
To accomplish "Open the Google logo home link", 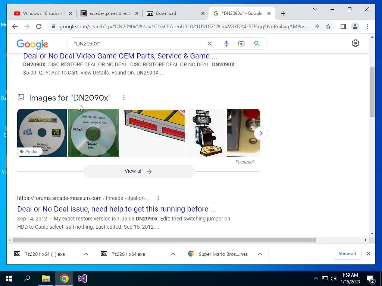I will coord(32,44).
